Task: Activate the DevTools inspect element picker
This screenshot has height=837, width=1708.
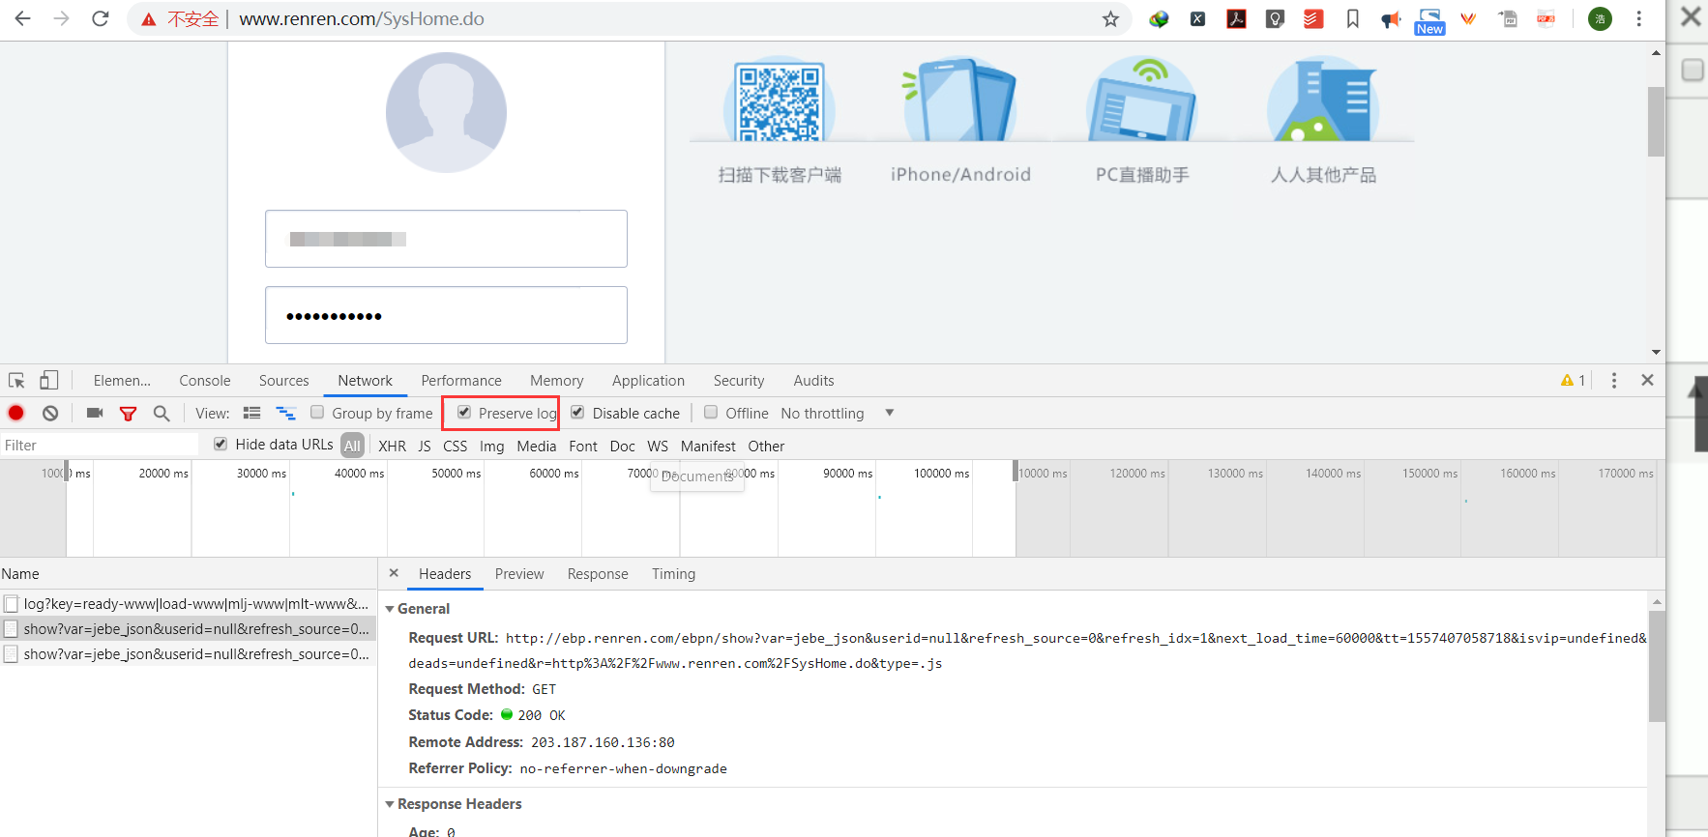Action: point(16,381)
